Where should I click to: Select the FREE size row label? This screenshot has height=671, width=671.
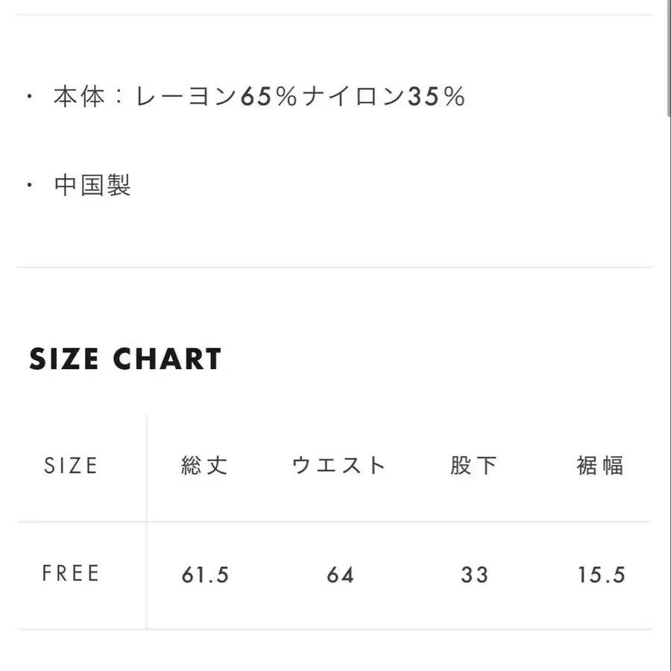(x=71, y=573)
